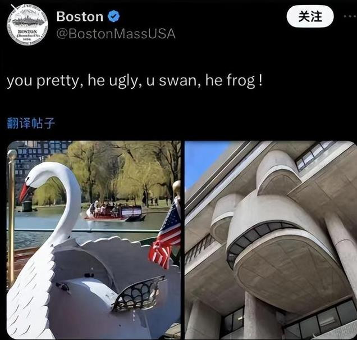Click the distant passenger boat on the pond
The image size is (357, 340).
[x=115, y=212]
